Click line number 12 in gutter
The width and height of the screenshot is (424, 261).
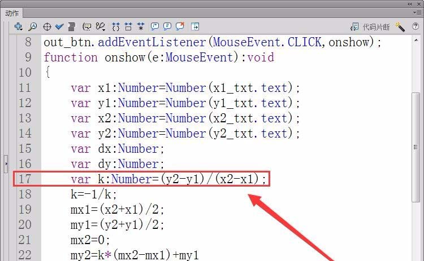tap(25, 103)
